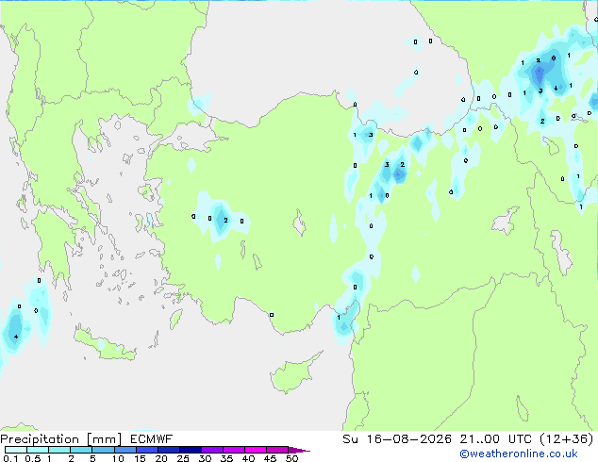Click the legend scale label '40'
Viewport: 598px width, 462px height.
coord(248,458)
